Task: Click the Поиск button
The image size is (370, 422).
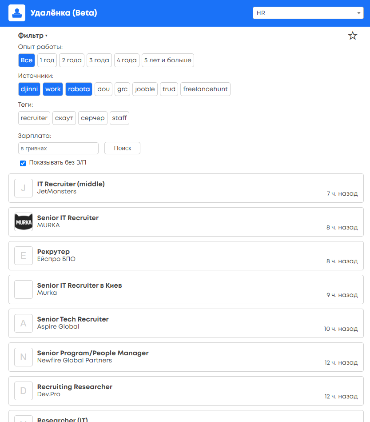Action: tap(122, 148)
